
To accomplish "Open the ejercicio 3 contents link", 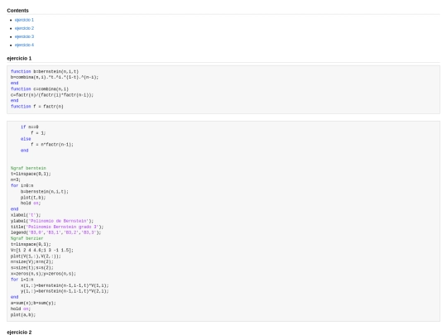I will pyautogui.click(x=24, y=36).
